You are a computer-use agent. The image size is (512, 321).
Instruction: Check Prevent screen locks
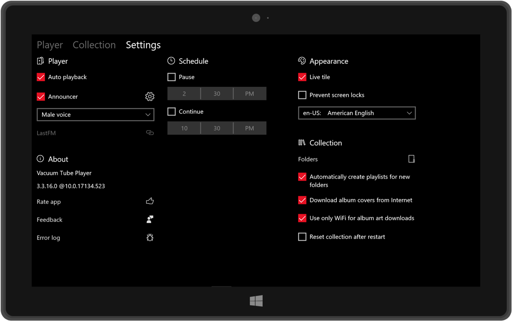pyautogui.click(x=302, y=95)
